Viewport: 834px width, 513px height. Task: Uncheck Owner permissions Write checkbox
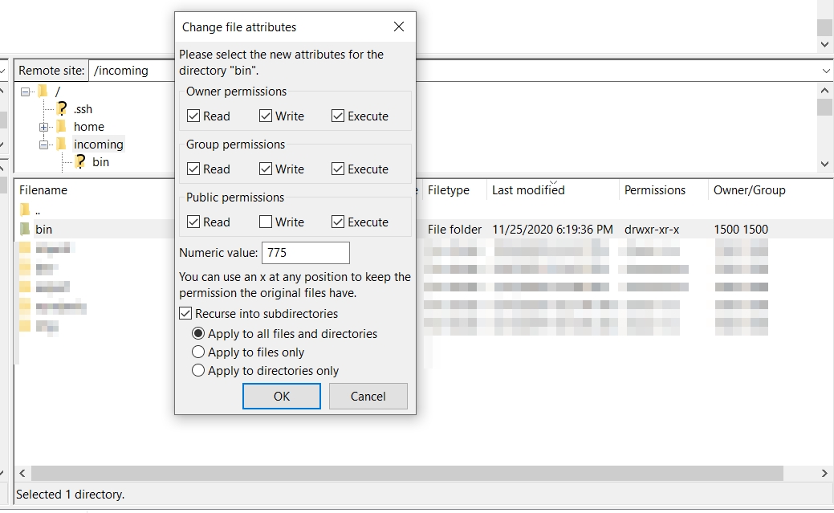(x=266, y=116)
